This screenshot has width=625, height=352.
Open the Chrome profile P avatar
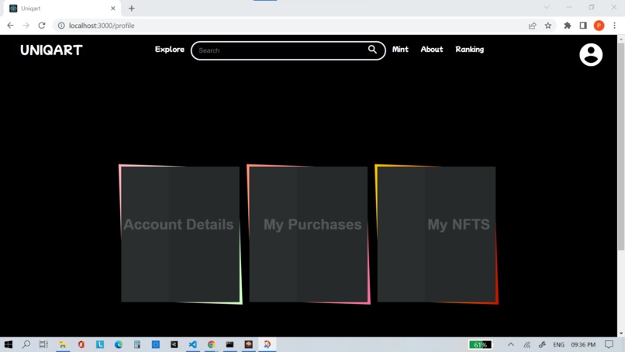point(599,26)
